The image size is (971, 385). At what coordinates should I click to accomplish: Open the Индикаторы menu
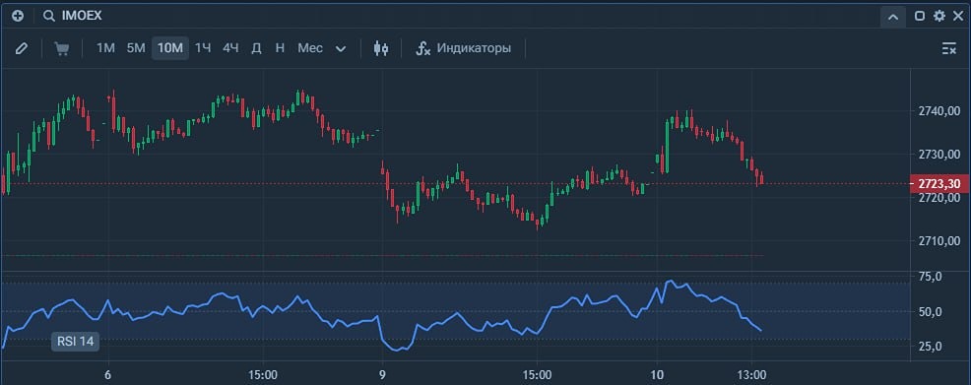(464, 48)
